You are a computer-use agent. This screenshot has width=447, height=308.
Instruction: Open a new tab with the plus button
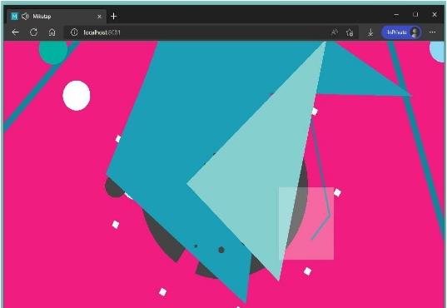(113, 17)
